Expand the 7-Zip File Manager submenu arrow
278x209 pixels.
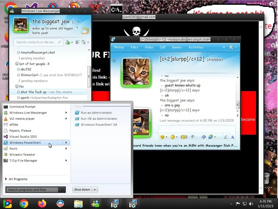[66, 161]
